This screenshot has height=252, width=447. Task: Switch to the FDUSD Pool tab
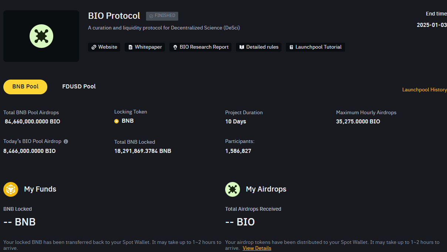79,87
